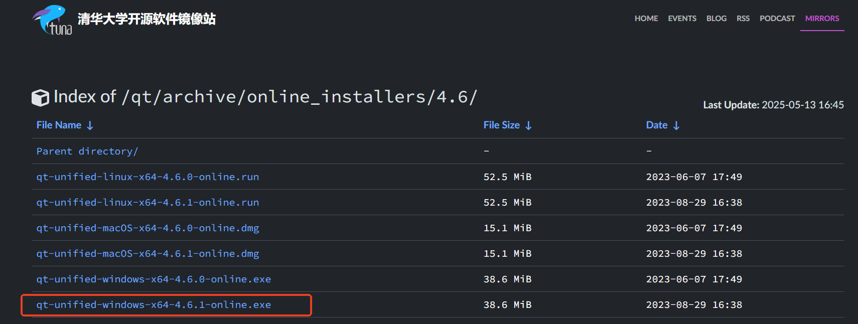Sort by File Name arrow icon

90,125
